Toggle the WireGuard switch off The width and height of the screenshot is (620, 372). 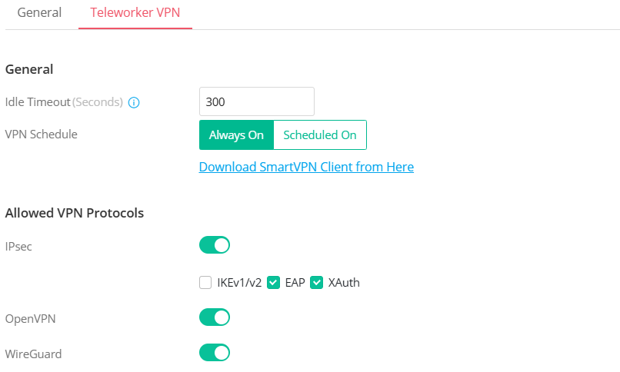tap(215, 353)
